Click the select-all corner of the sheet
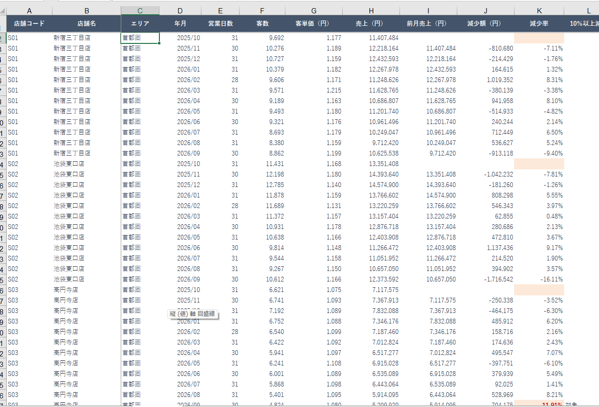This screenshot has width=599, height=407. pos(3,10)
